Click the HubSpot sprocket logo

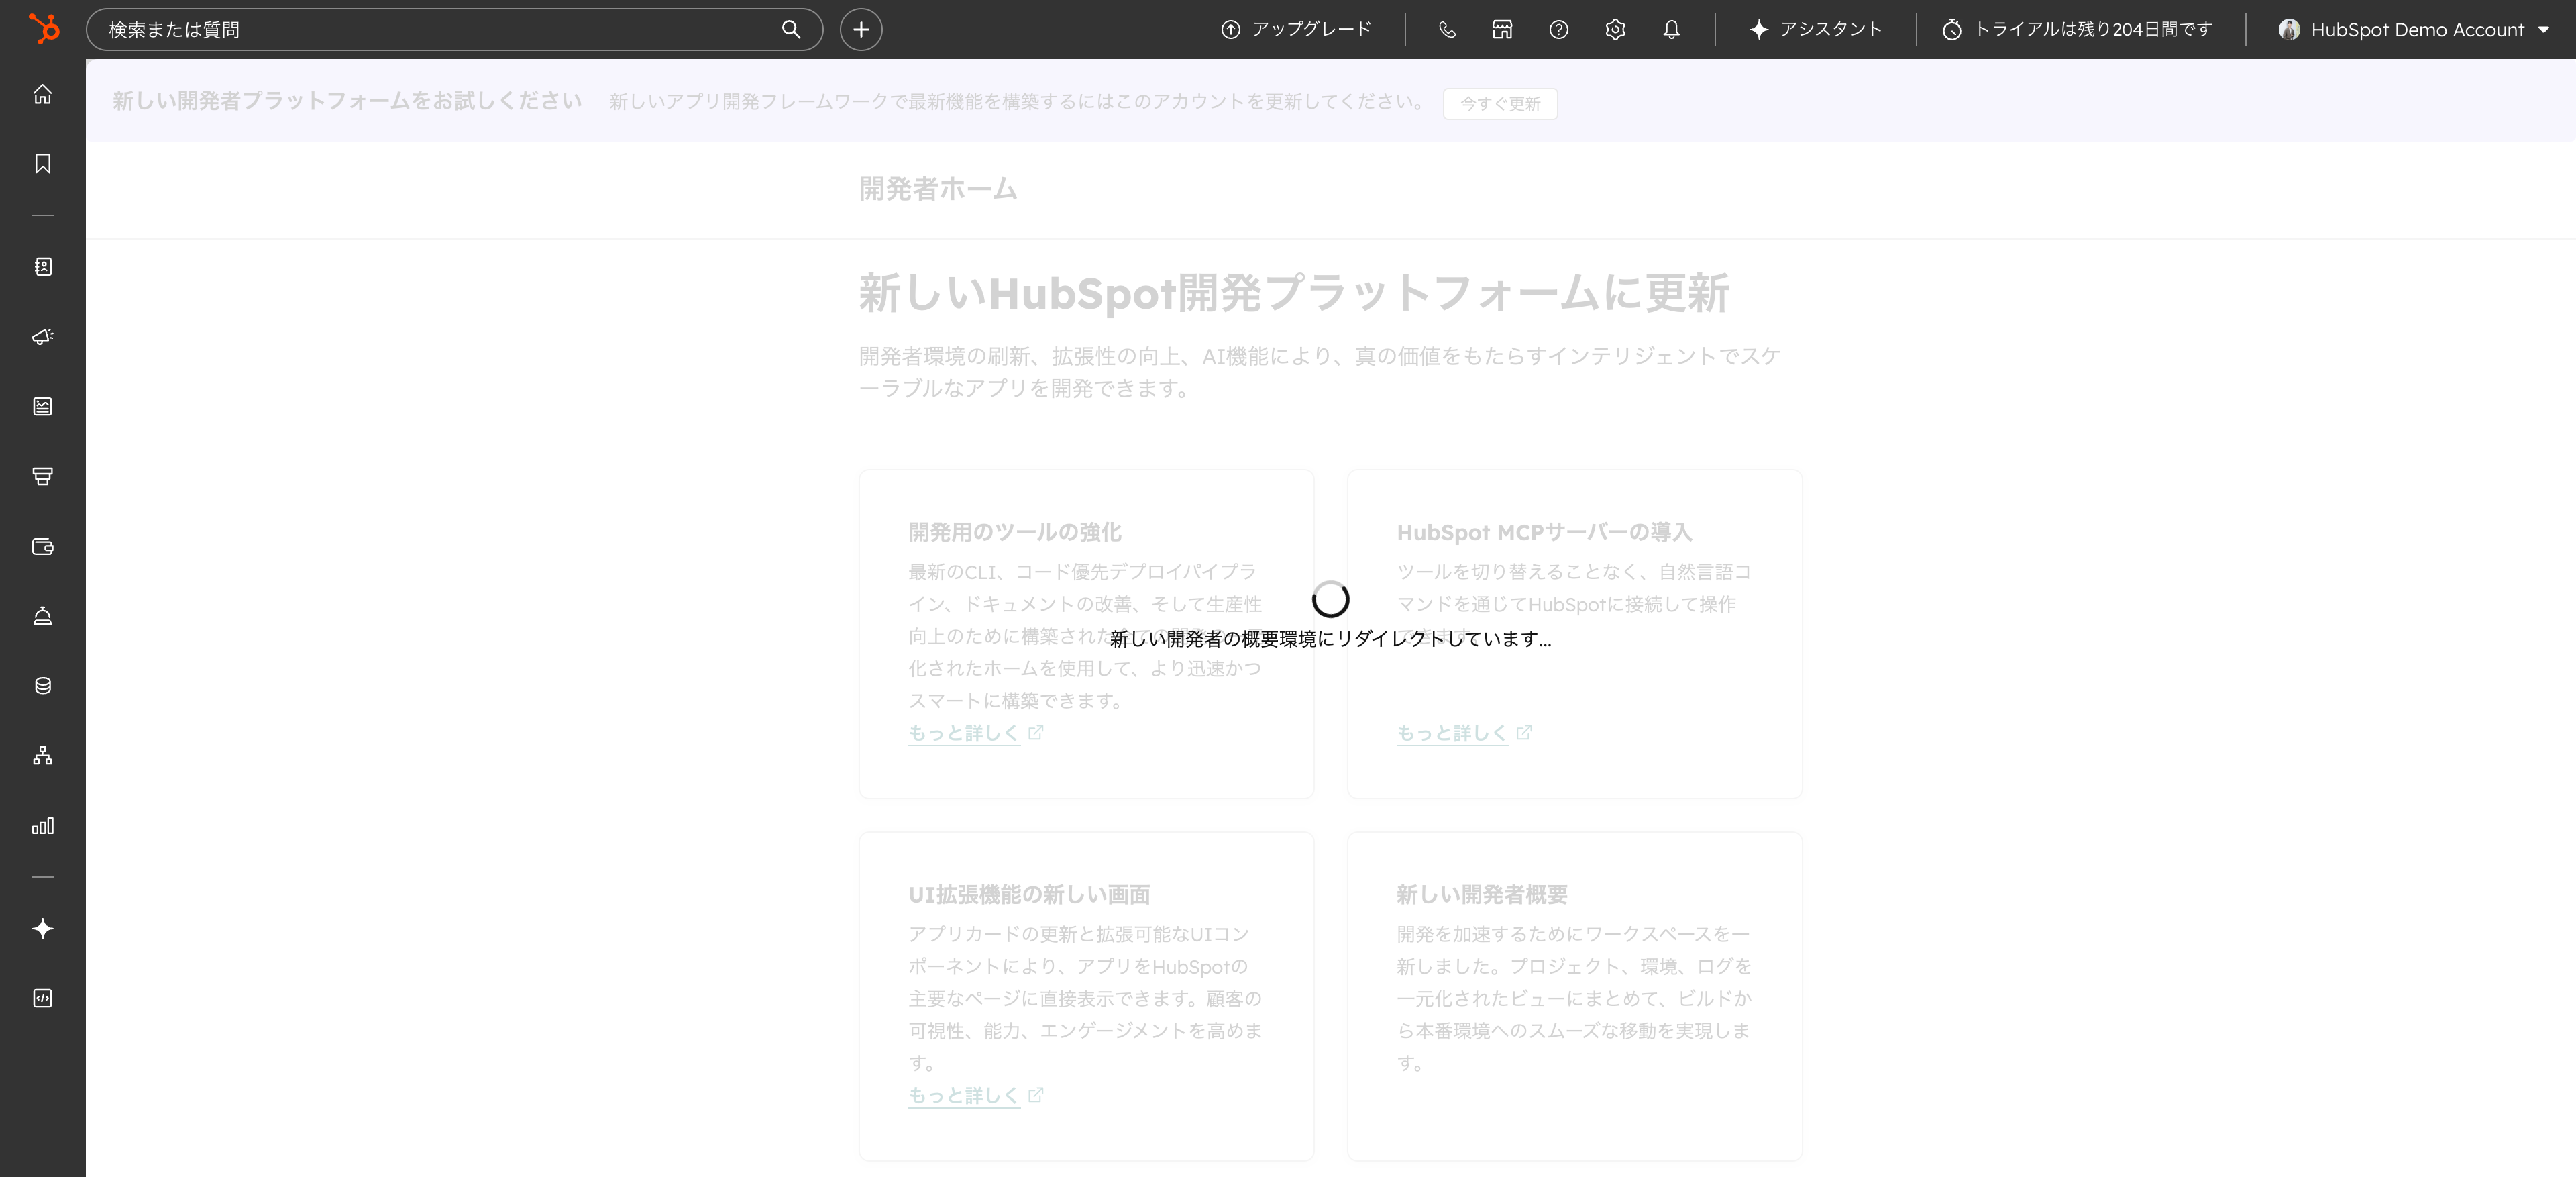tap(43, 29)
